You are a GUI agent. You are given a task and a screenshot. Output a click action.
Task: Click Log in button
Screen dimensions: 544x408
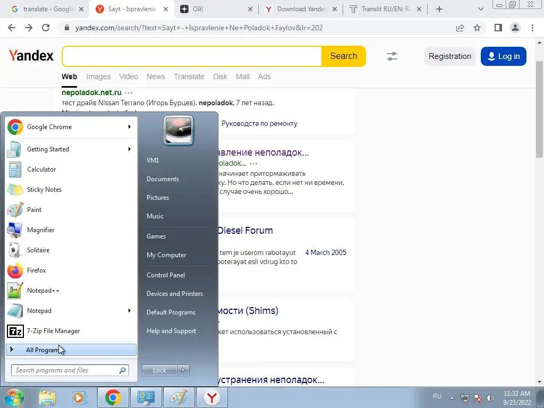point(504,56)
